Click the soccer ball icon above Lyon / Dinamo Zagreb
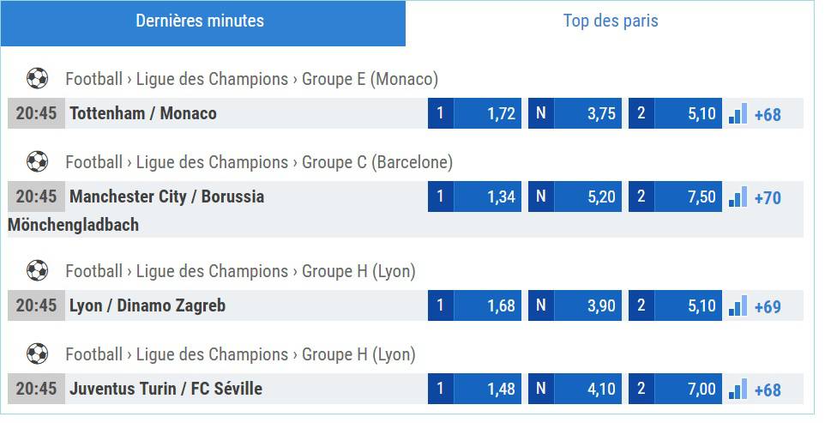This screenshot has height=423, width=825. pos(38,271)
